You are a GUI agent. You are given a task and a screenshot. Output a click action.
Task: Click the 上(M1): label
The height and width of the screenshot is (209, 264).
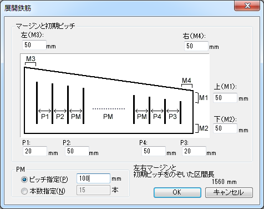(225, 87)
